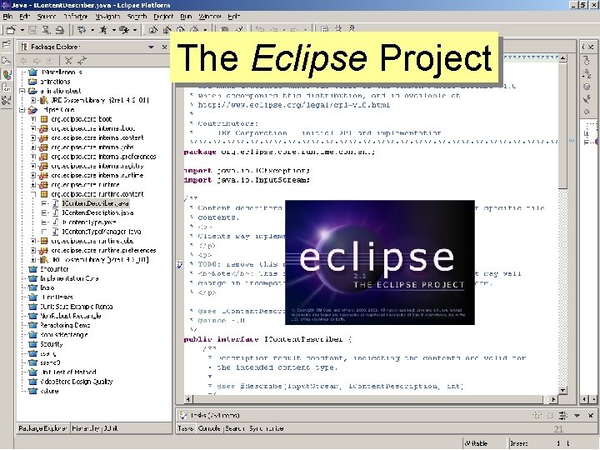Close the Tasks view
The image size is (600, 450).
coord(591,415)
